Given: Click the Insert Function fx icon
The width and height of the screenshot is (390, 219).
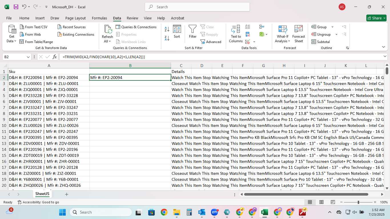Looking at the screenshot, I should 55,57.
